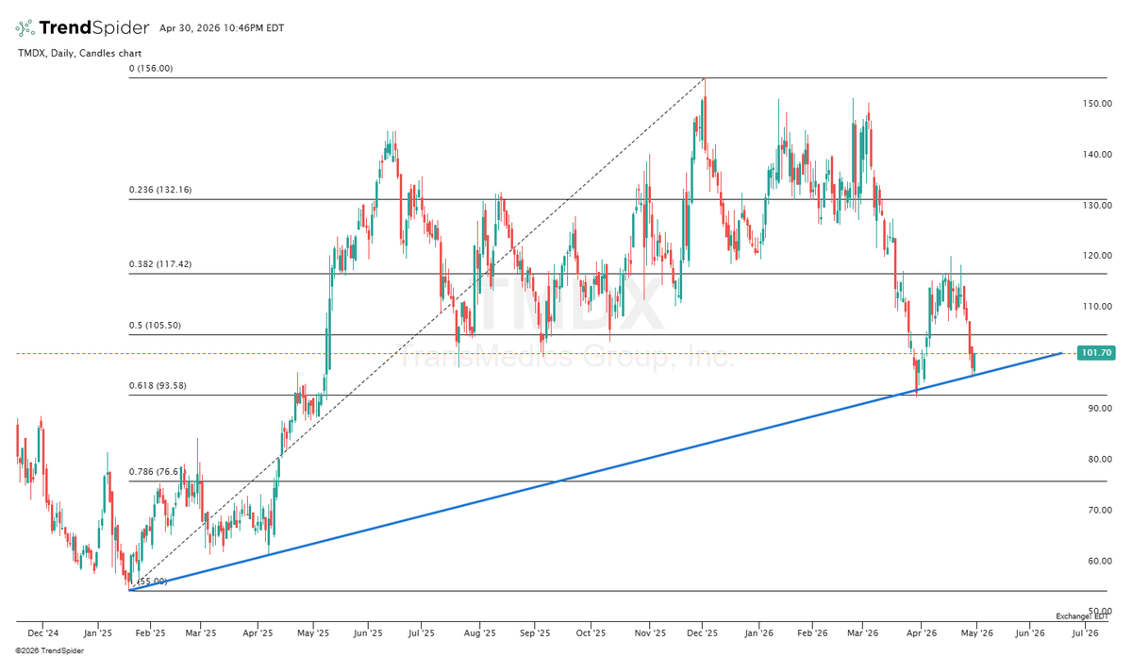
Task: Click the 80.00 price axis label
Action: (x=1100, y=460)
